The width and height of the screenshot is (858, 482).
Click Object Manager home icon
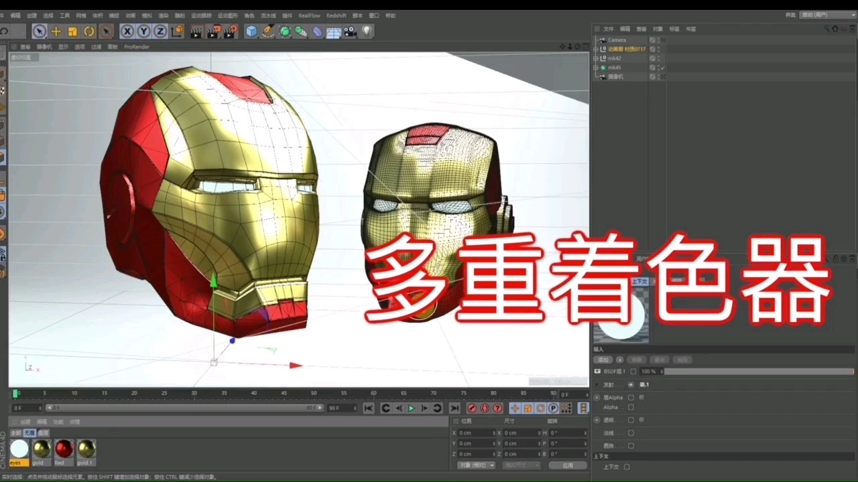tap(835, 29)
